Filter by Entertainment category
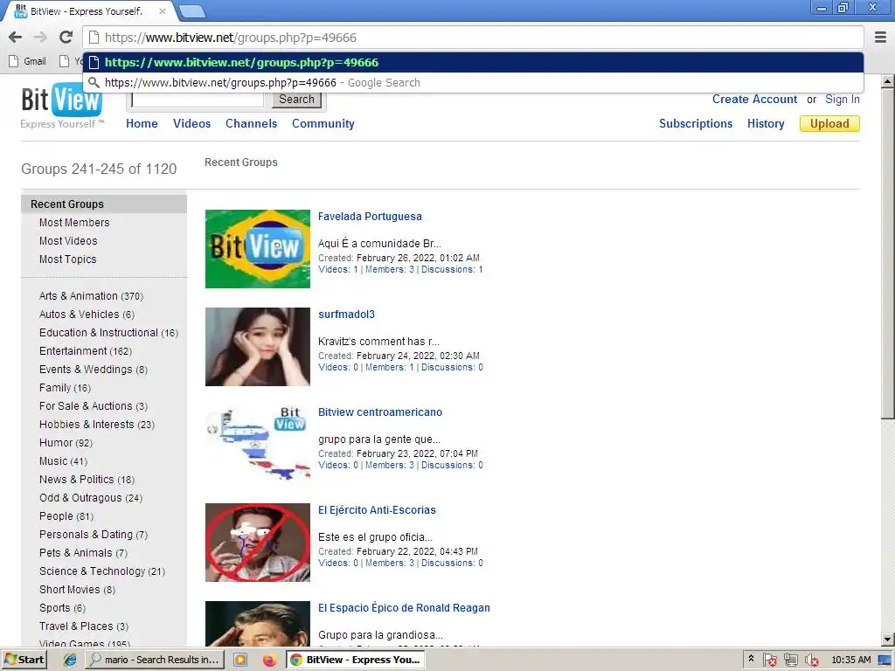895x671 pixels. (x=85, y=351)
